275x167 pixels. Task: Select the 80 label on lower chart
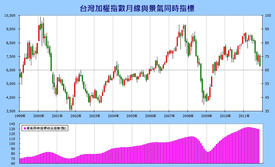tap(13, 154)
